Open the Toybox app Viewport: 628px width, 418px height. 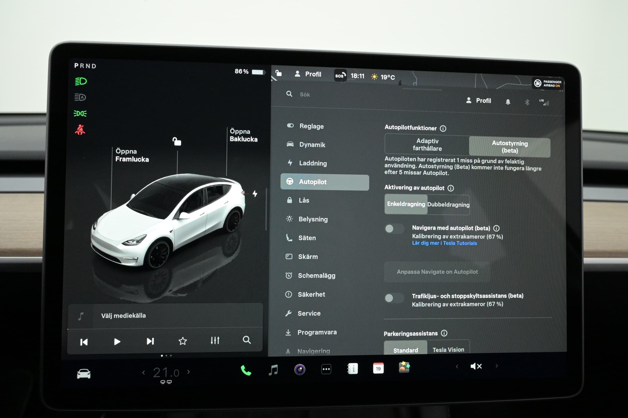(x=404, y=367)
